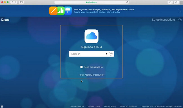Open Privacy Policy footer link

click(x=110, y=107)
